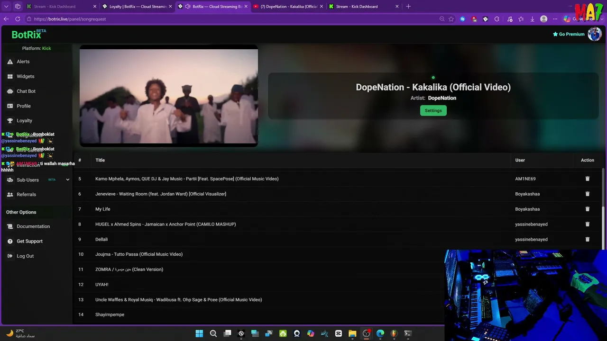
Task: Click the User column header
Action: tap(520, 160)
